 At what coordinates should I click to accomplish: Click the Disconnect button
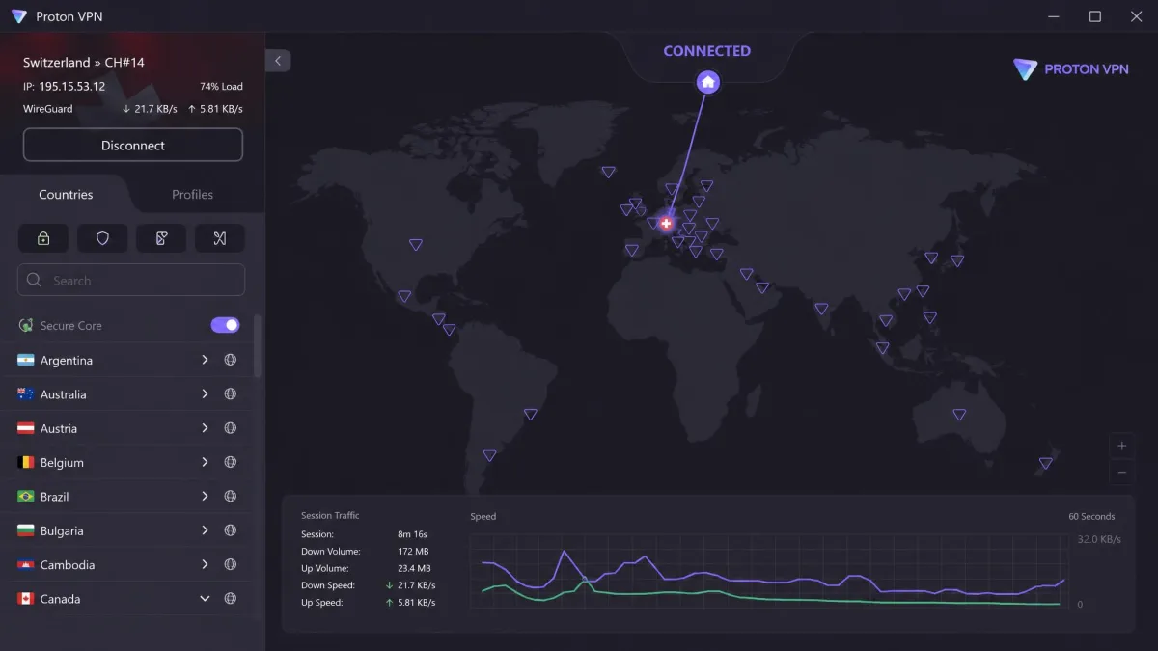click(133, 146)
